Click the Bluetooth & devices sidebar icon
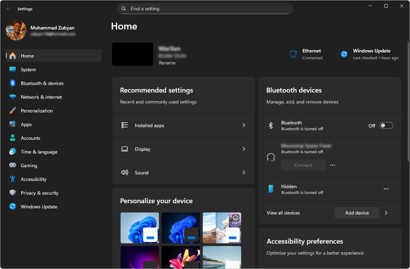This screenshot has width=410, height=269. [x=13, y=83]
